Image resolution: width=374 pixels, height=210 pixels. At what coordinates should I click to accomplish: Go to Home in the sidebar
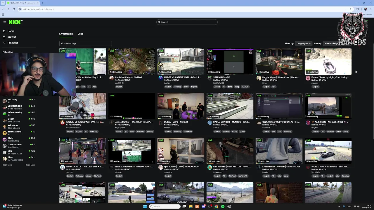11,31
